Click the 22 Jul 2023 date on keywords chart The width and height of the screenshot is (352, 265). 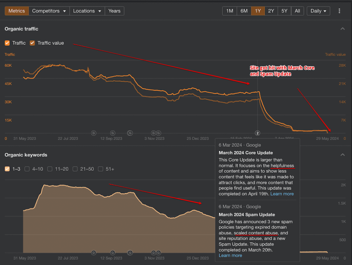(x=68, y=258)
